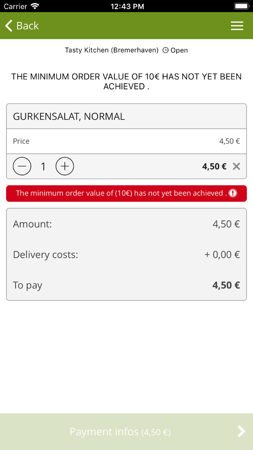Tap the back chevron arrow

[9, 26]
